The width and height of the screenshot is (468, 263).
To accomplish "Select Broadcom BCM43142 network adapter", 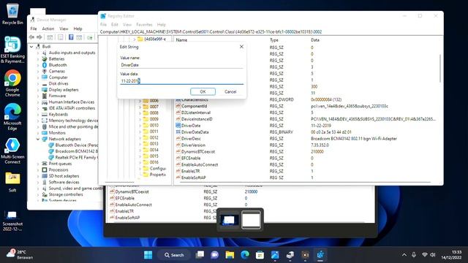I will coord(76,151).
